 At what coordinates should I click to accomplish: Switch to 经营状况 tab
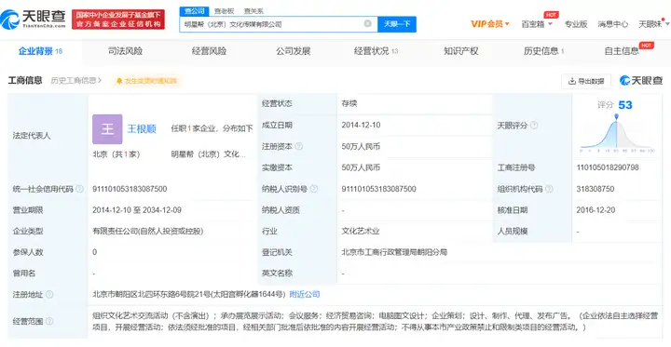[377, 51]
